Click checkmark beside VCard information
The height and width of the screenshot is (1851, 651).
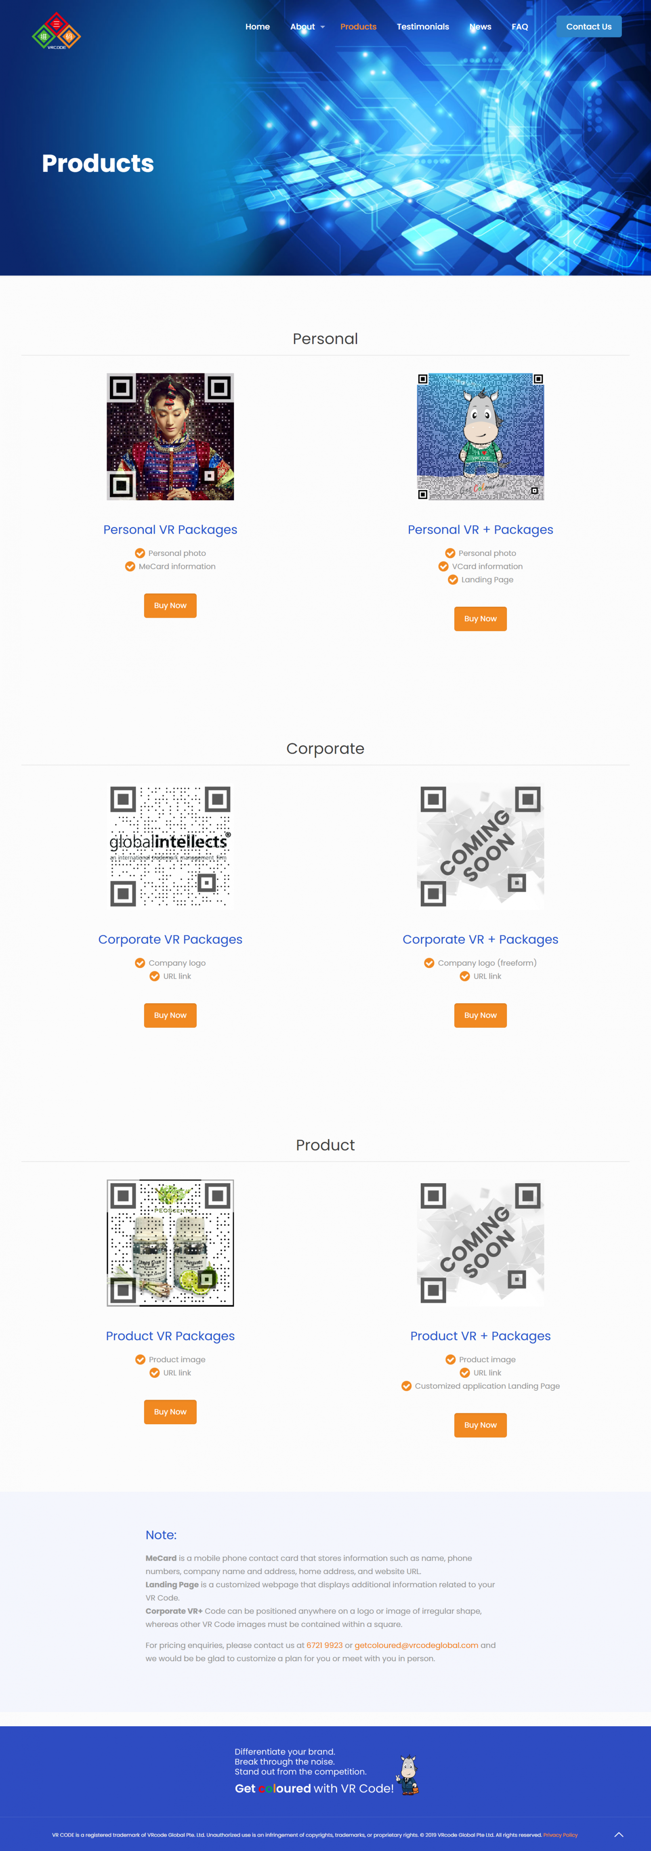[x=443, y=566]
